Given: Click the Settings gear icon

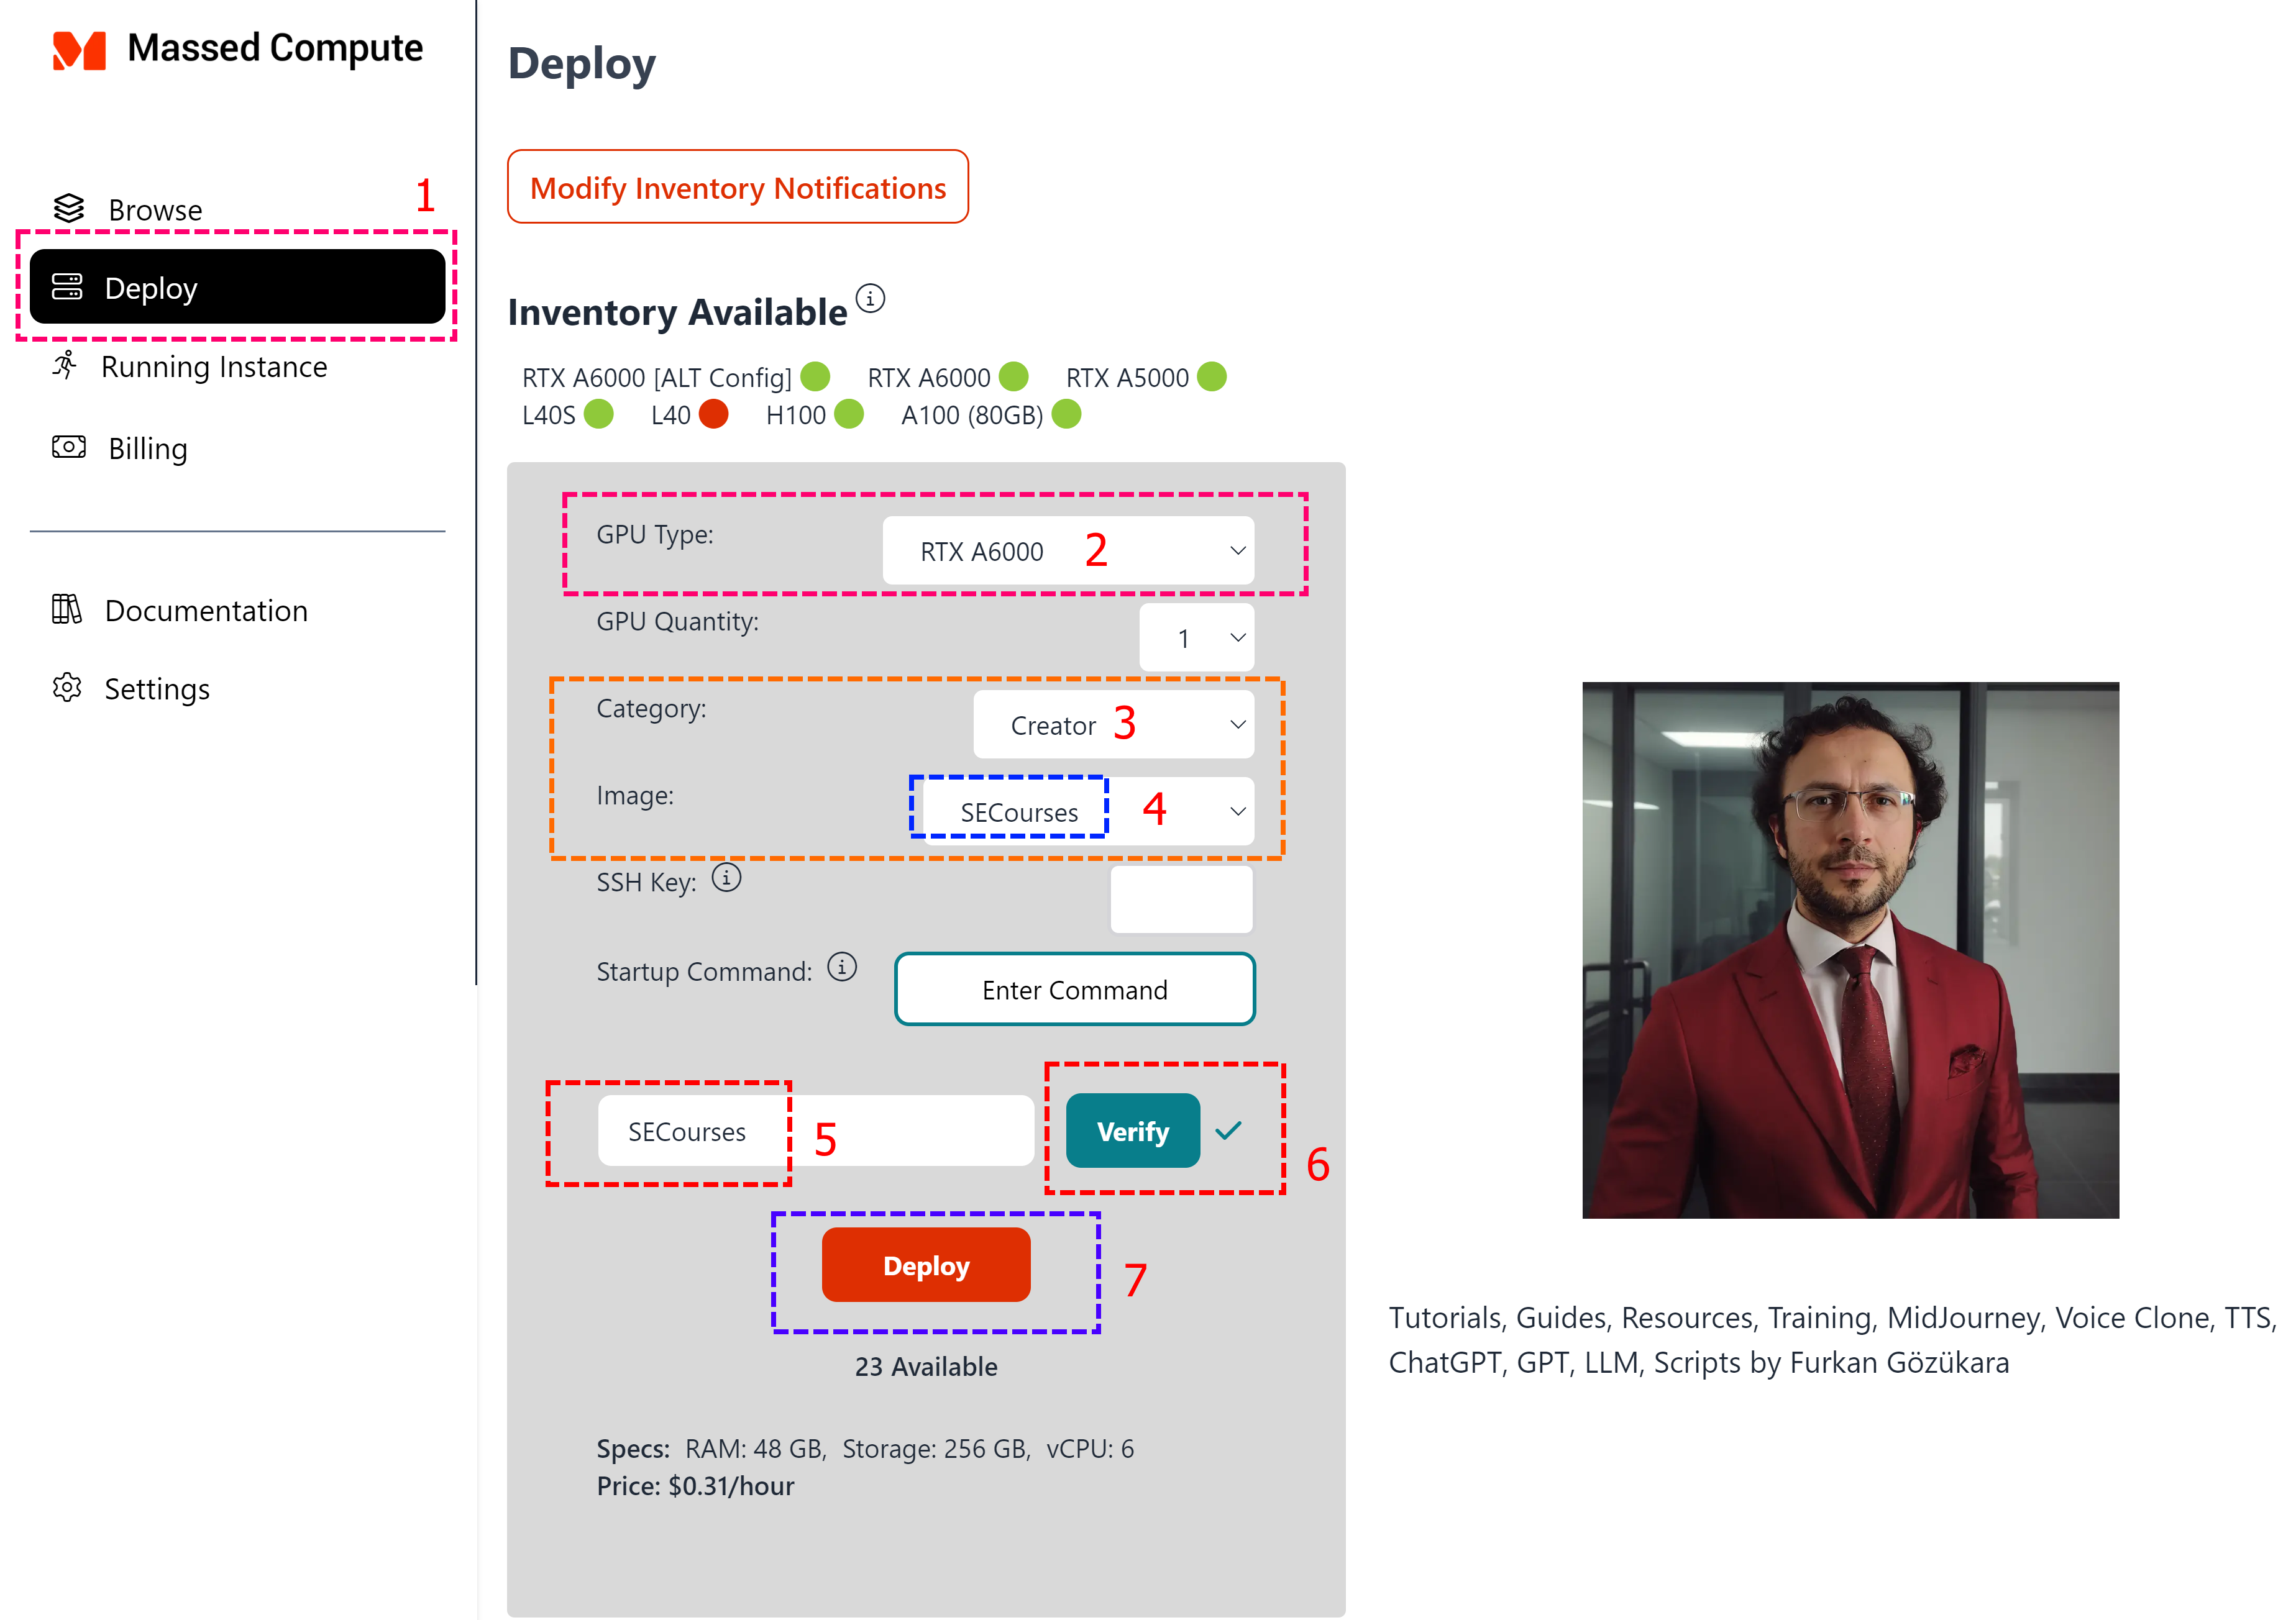Looking at the screenshot, I should coord(67,688).
